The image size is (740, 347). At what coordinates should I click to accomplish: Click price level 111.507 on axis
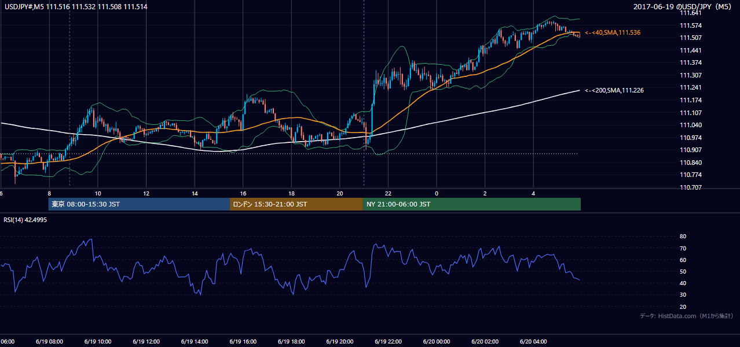(691, 38)
